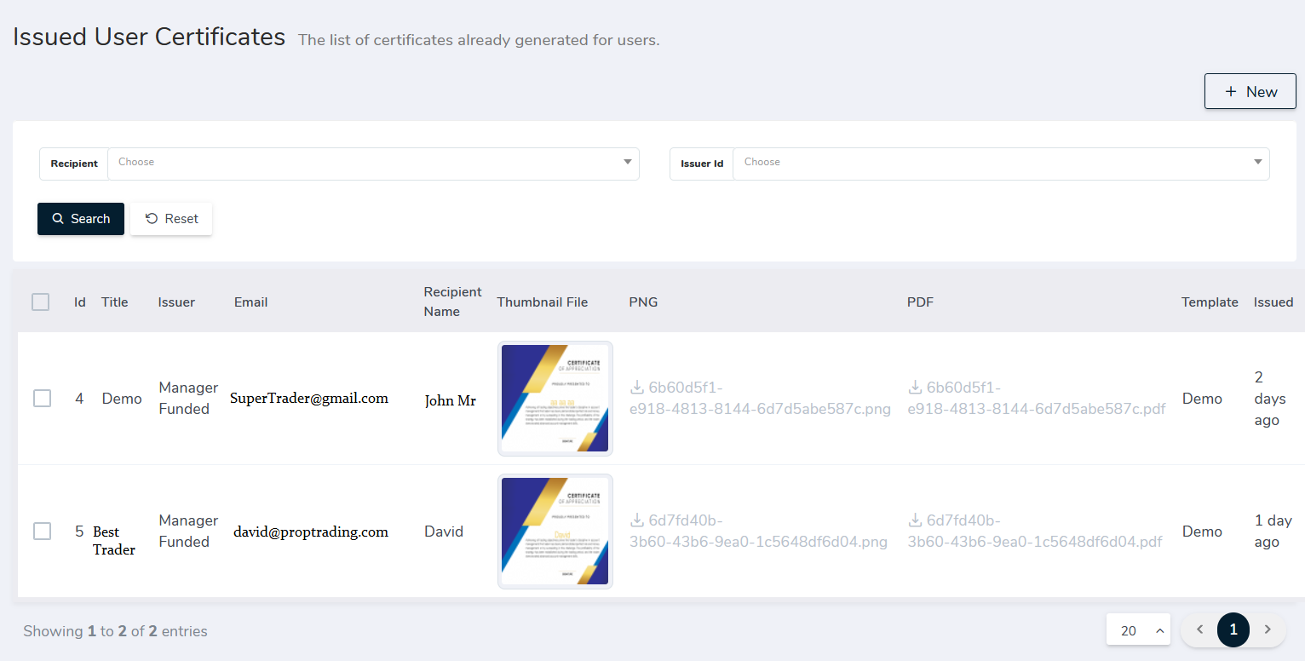The image size is (1305, 661).
Task: Check the checkbox for certificate Id 4
Action: [42, 398]
